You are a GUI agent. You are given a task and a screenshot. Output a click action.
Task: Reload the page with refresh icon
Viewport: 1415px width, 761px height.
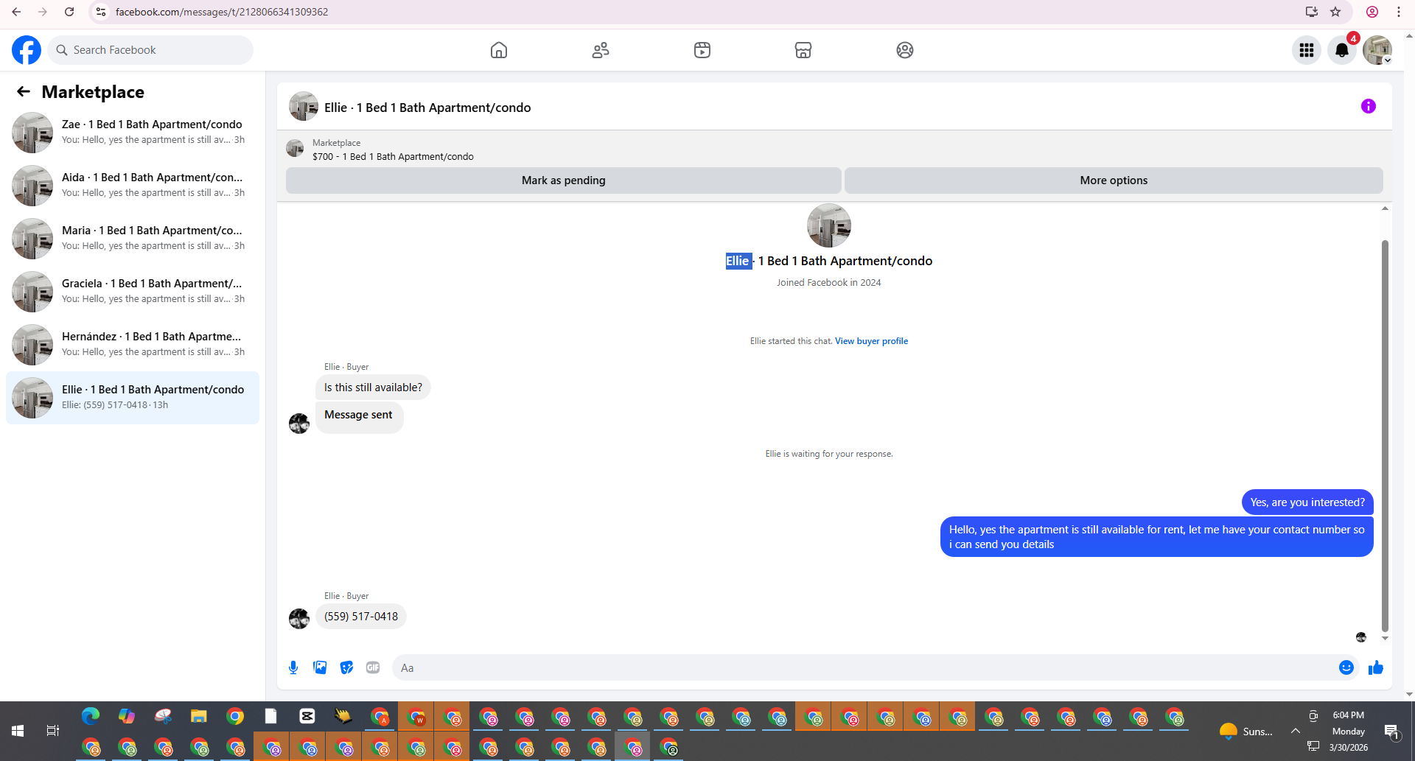pyautogui.click(x=69, y=12)
